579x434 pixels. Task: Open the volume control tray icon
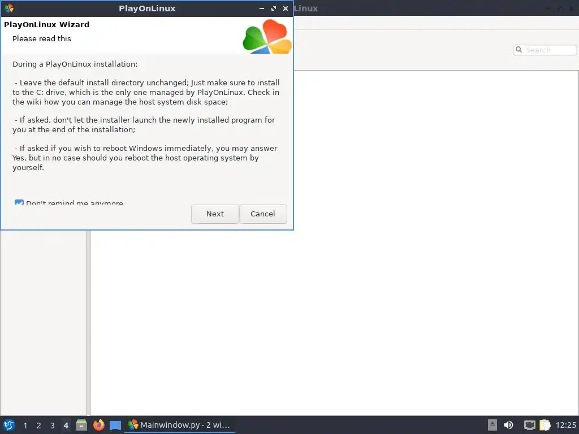[508, 425]
